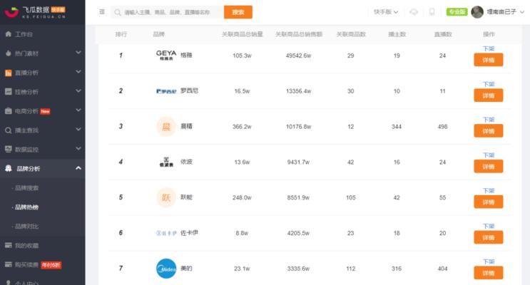Click the Midea blue brand logo
530x285 pixels.
[166, 269]
